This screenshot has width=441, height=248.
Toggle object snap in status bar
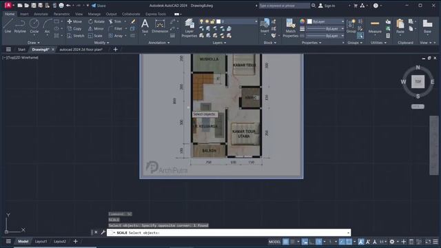tap(349, 242)
